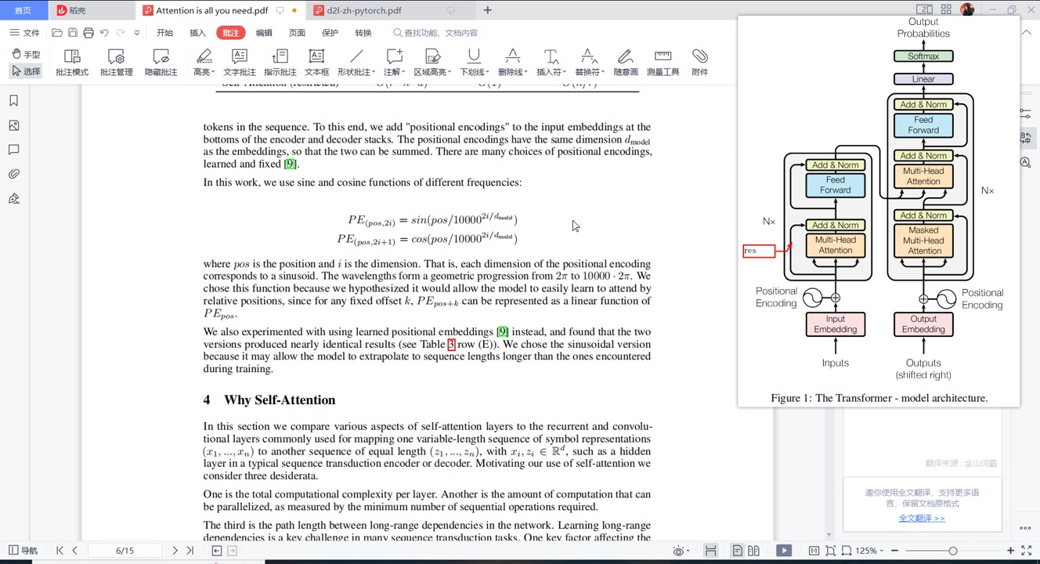Click the page number field 6/15
This screenshot has width=1040, height=564.
click(x=125, y=551)
